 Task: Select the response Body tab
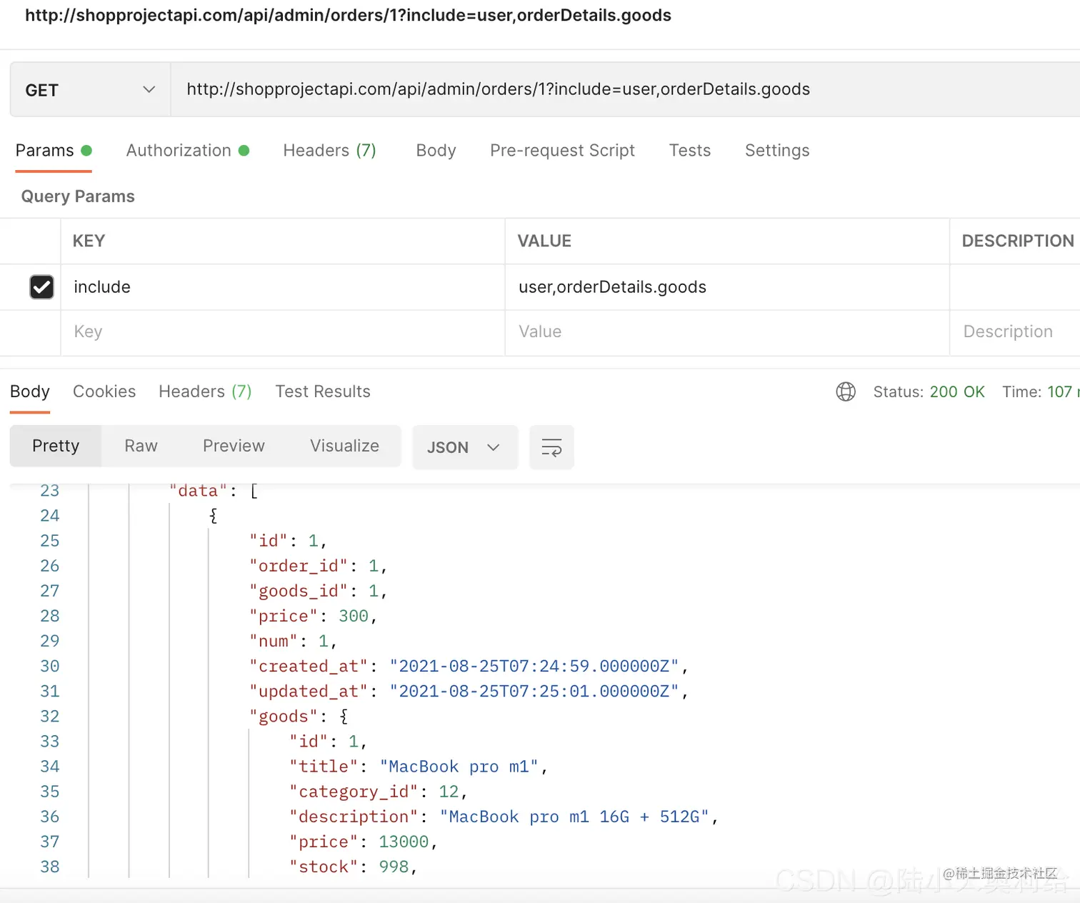(x=30, y=391)
